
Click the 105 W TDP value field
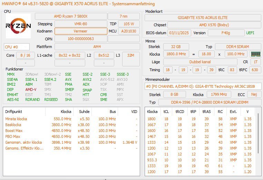coord(129,24)
